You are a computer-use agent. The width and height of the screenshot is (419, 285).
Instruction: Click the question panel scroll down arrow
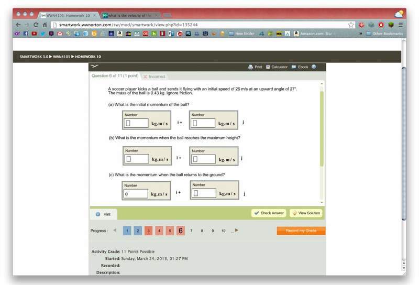(x=322, y=202)
